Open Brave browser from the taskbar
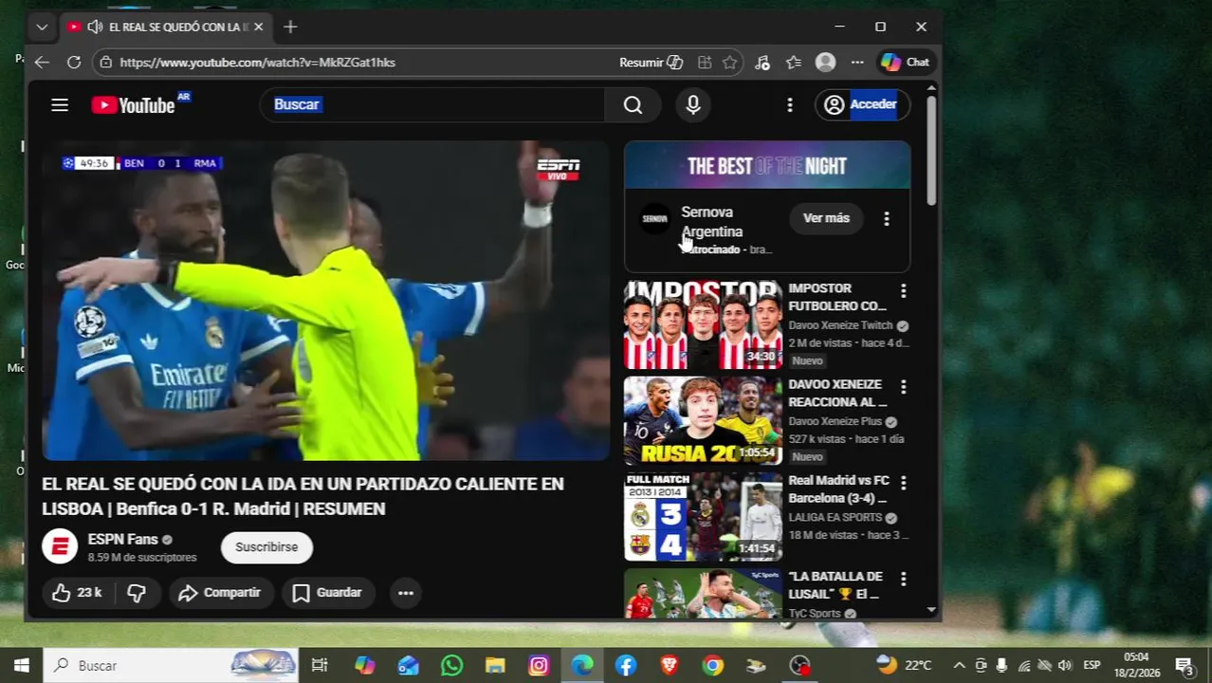The height and width of the screenshot is (683, 1212). (670, 665)
